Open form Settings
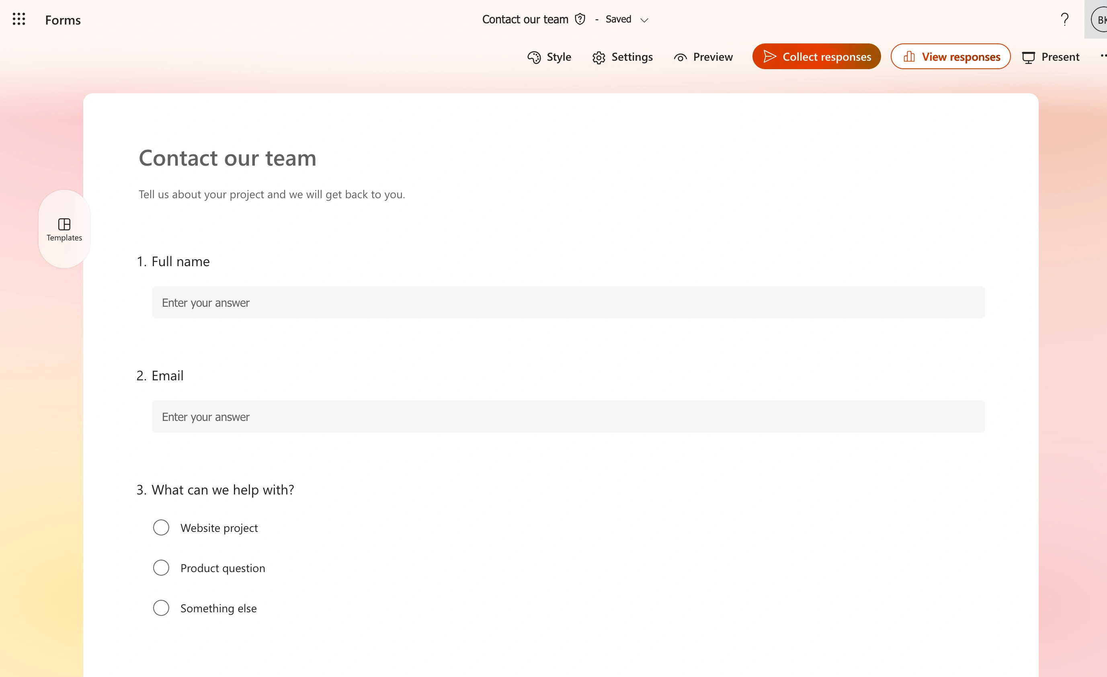Screen dimensions: 1107x677 coord(622,57)
